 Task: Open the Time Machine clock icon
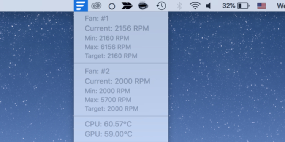pos(161,6)
